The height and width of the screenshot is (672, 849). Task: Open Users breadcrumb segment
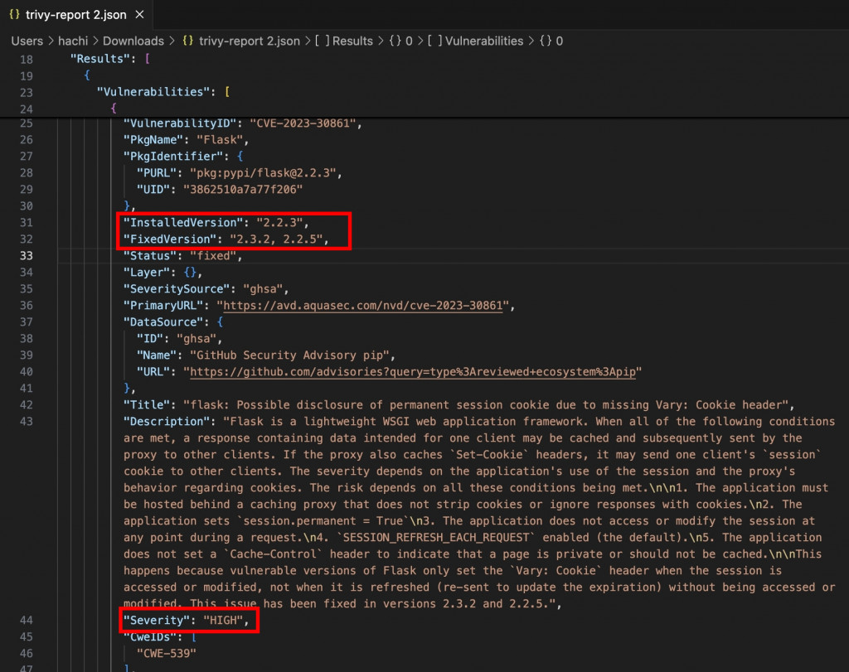pos(27,41)
